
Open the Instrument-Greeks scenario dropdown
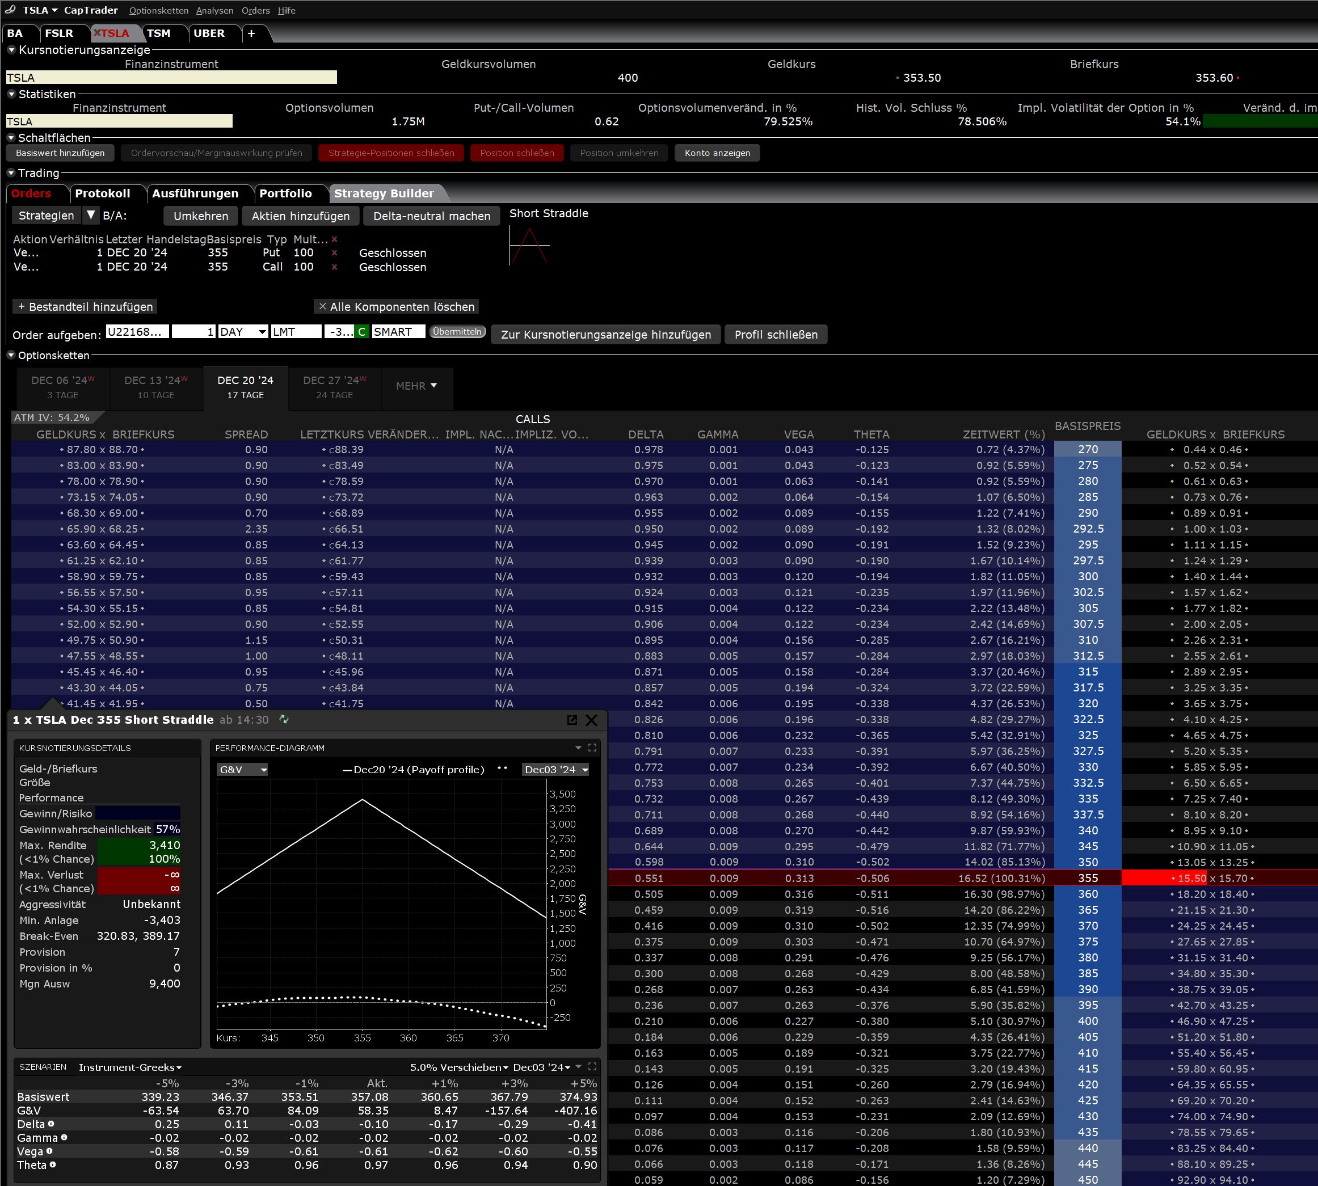pyautogui.click(x=130, y=1067)
